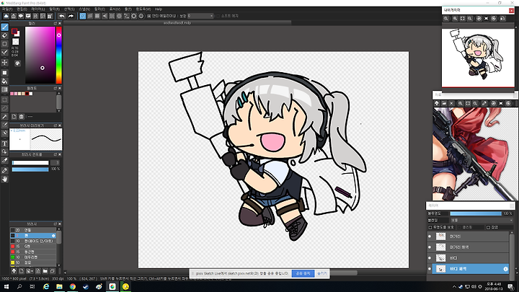
Task: Open settings gear of selected brush row
Action: pyautogui.click(x=53, y=236)
